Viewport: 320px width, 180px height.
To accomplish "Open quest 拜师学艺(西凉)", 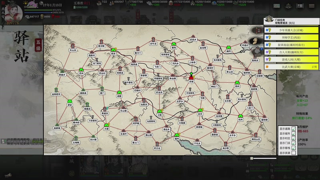I will [291, 38].
